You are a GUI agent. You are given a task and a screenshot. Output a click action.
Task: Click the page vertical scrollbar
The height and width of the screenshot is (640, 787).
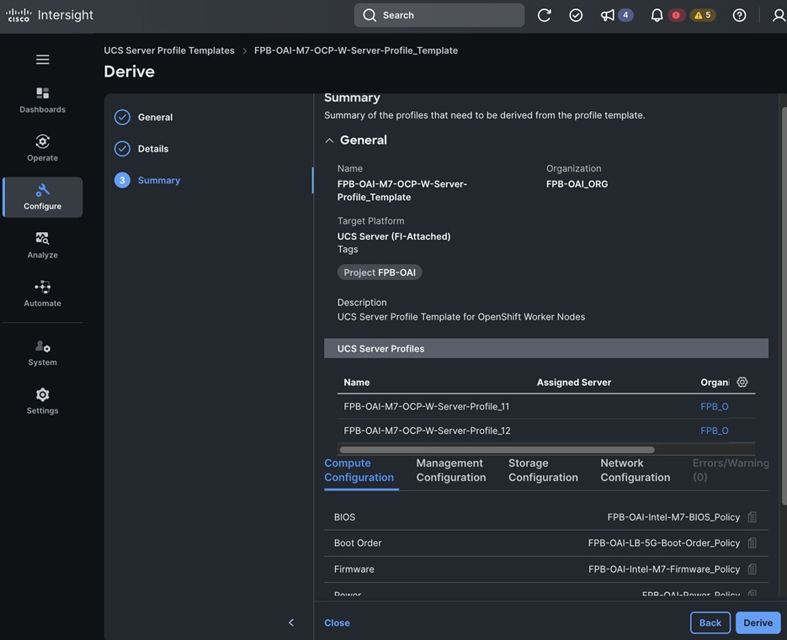[784, 306]
